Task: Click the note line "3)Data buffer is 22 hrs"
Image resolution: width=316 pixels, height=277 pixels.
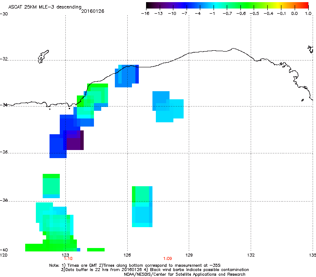Action: (155, 270)
